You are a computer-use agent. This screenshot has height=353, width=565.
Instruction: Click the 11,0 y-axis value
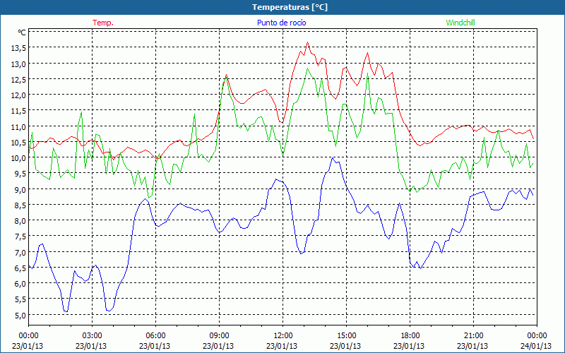20,126
